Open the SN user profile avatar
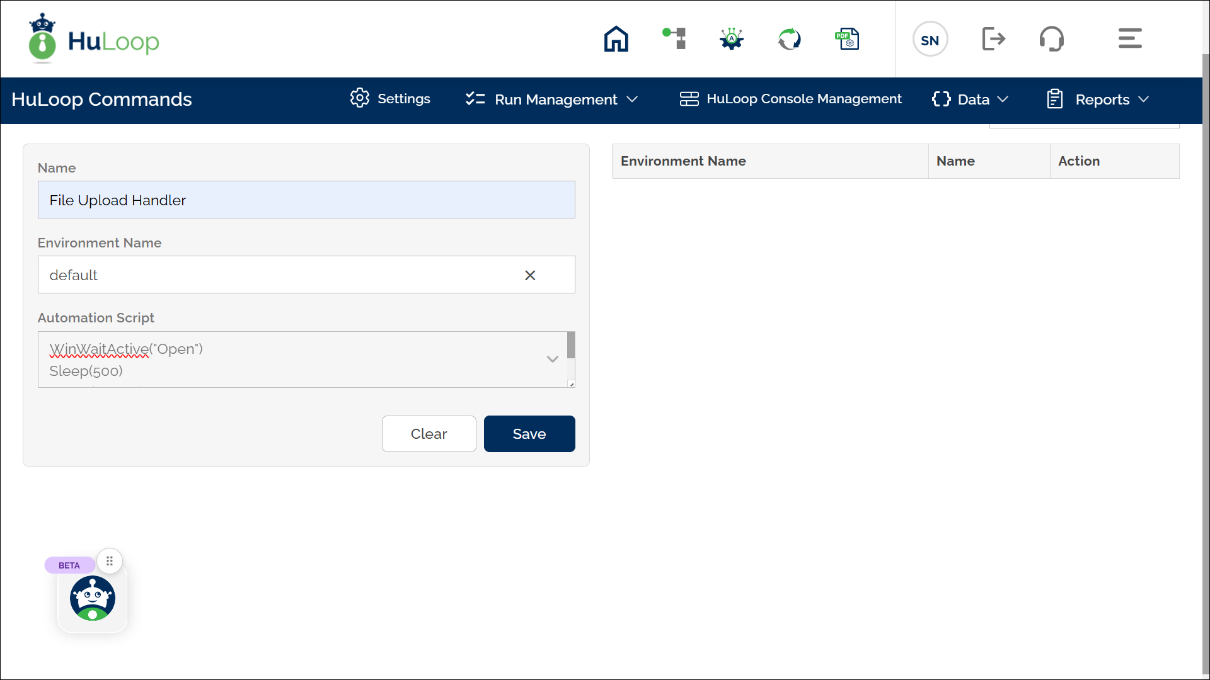This screenshot has width=1210, height=680. click(930, 40)
